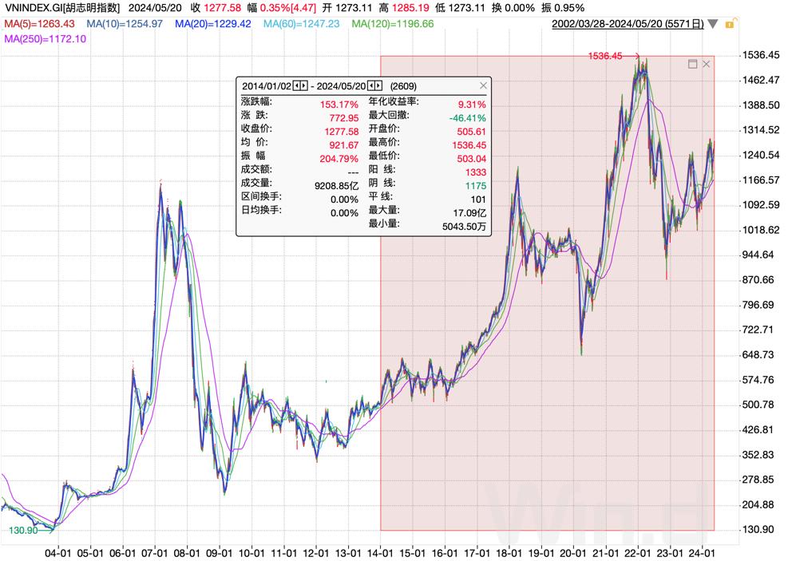Click the MA(5)=1263.43 indicator label

tap(39, 24)
